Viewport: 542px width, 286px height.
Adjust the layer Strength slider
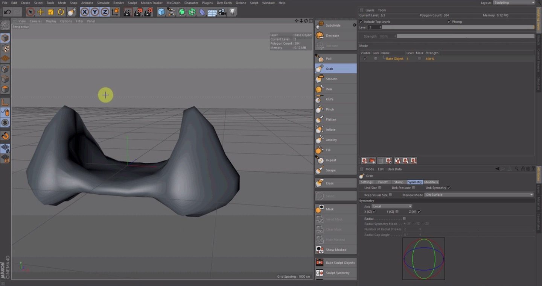click(x=465, y=36)
